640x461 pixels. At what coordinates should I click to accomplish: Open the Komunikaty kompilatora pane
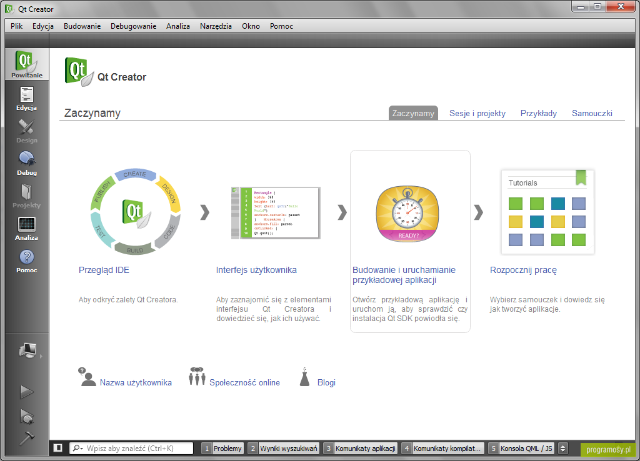443,449
